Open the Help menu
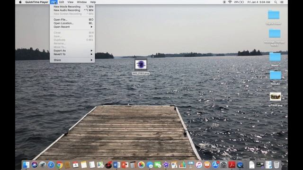This screenshot has width=303, height=170. click(93, 2)
